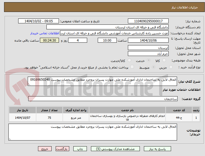Click the شرح کلی نیاز text area
Screen dimensions: 205x156
click(102, 81)
